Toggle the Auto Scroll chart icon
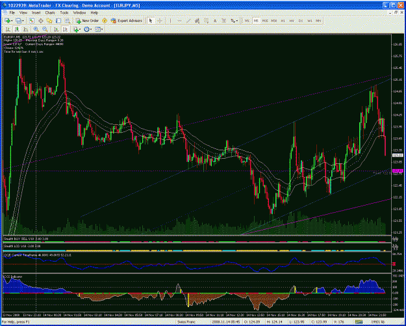This screenshot has width=406, height=326. [x=56, y=29]
